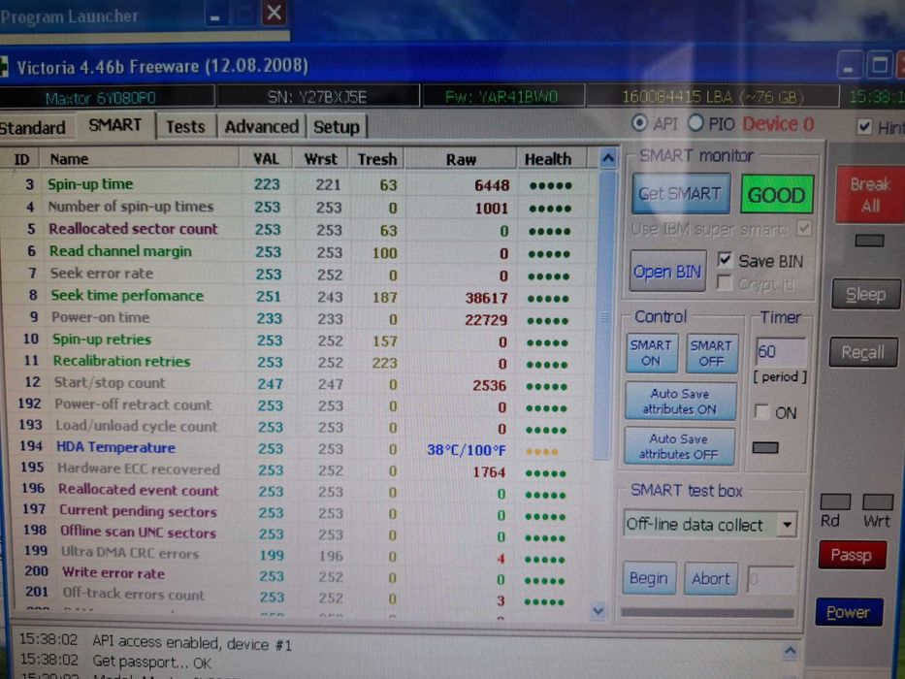Click the ID column header
905x679 pixels.
(x=21, y=159)
